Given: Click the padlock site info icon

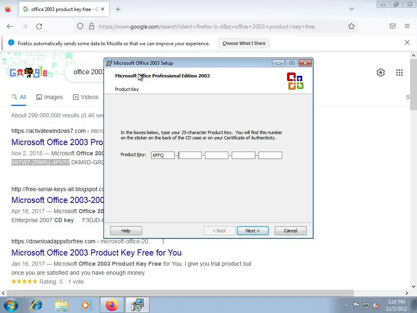Looking at the screenshot, I should pyautogui.click(x=92, y=26).
